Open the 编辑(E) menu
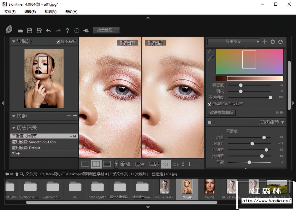Image resolution: width=296 pixels, height=210 pixels. click(30, 12)
